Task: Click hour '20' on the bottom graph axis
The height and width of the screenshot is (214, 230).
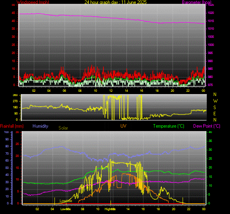Action: pos(173,209)
